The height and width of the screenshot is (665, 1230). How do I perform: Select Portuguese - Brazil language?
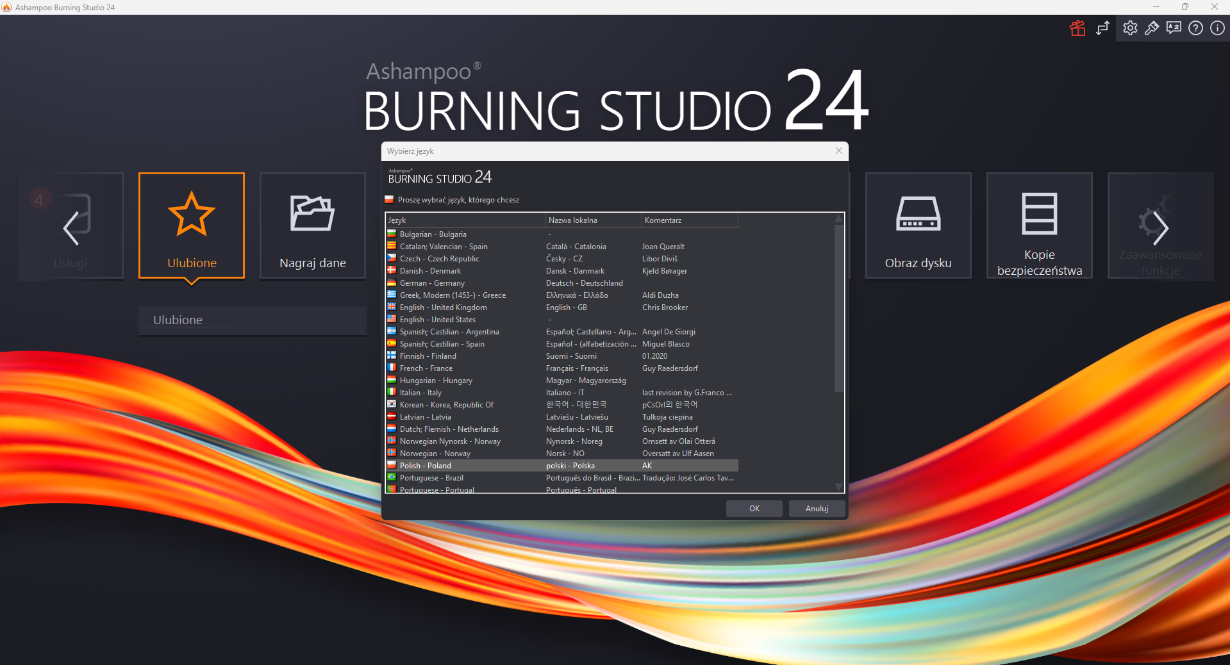562,478
